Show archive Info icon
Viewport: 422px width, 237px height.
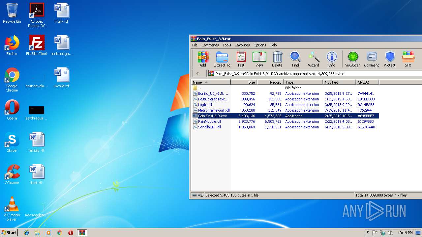(x=332, y=59)
